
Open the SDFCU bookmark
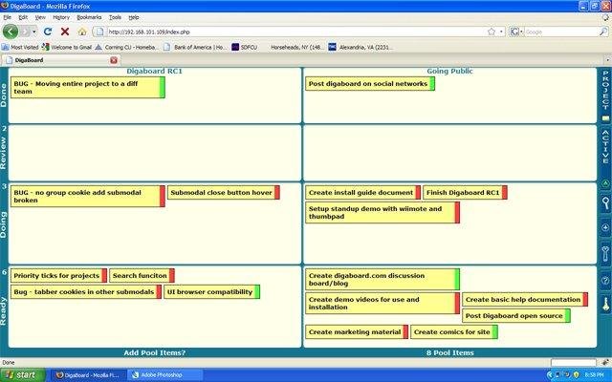[x=245, y=47]
